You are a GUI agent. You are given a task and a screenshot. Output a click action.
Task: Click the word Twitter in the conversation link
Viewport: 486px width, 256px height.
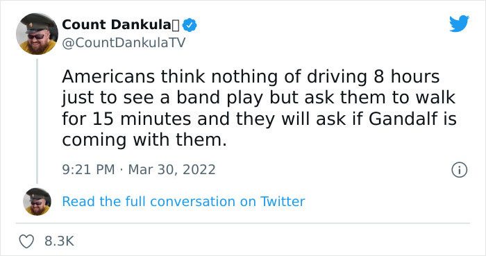coord(283,201)
